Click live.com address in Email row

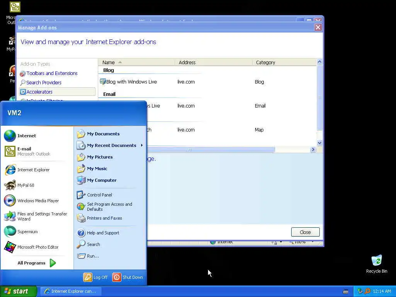pos(186,106)
